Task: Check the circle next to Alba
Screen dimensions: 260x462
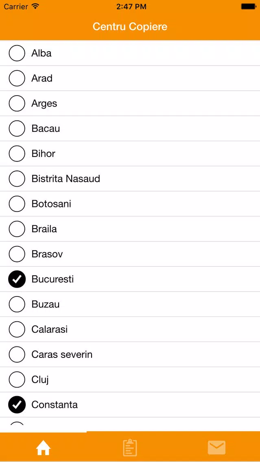Action: point(17,53)
